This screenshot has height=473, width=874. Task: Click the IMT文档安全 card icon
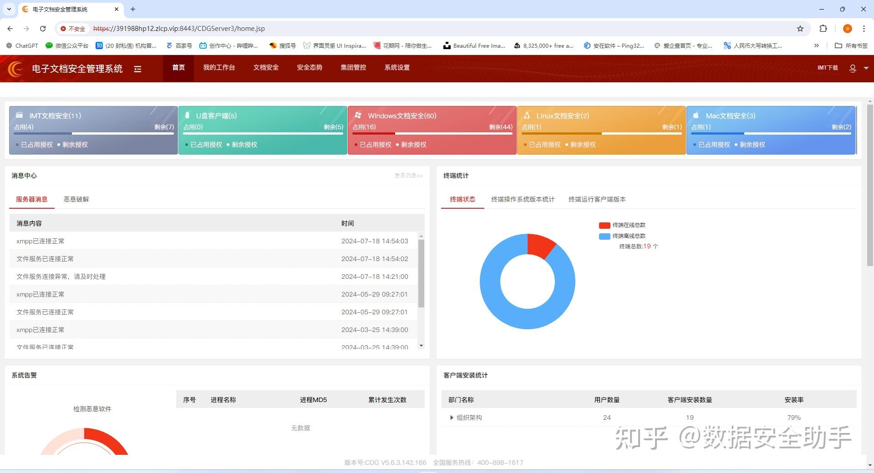[19, 115]
